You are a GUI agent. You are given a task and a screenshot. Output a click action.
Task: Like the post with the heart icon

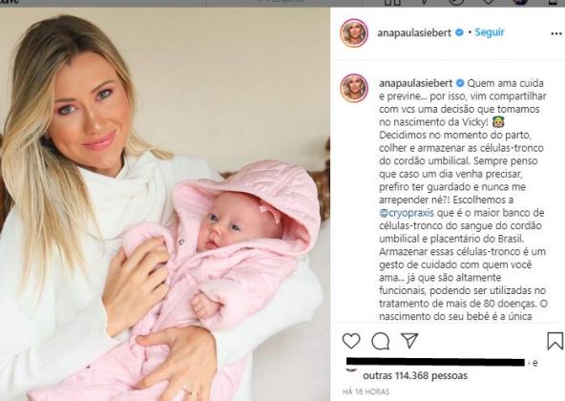(x=351, y=341)
